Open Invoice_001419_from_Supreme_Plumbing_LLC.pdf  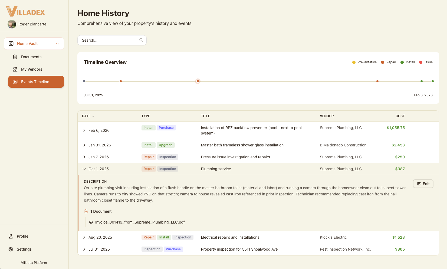(140, 222)
